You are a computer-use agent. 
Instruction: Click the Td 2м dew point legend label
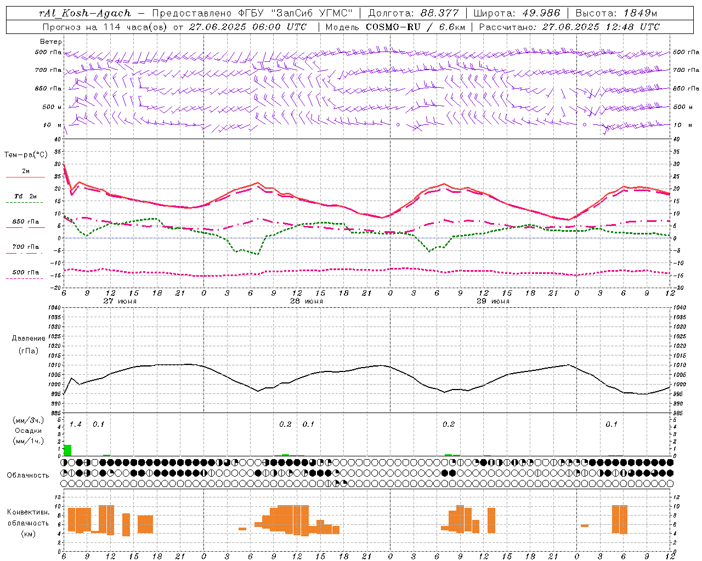(26, 196)
